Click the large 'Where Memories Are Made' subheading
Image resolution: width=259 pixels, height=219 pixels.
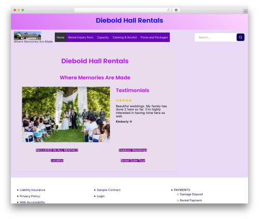(x=95, y=78)
